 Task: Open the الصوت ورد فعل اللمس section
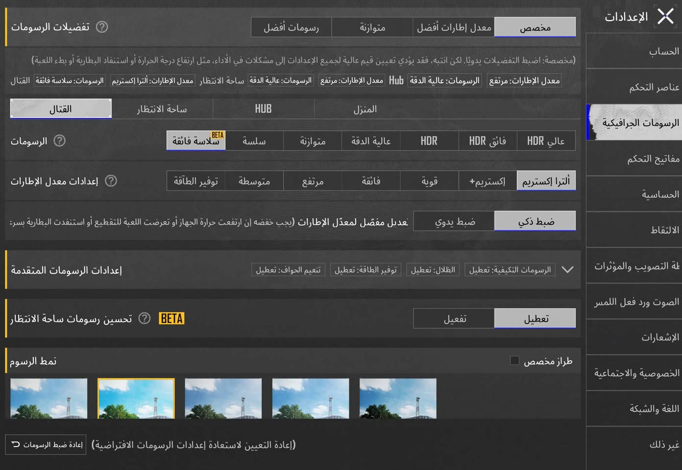click(634, 302)
